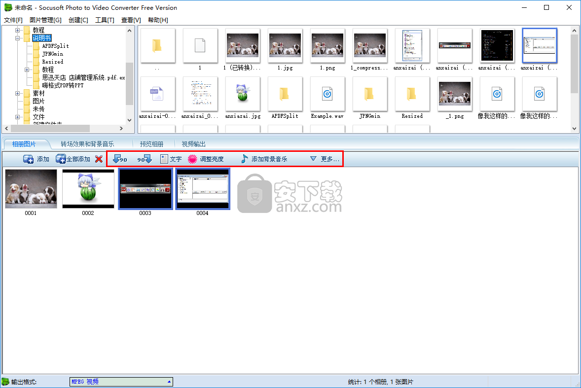Open the output format MPEG combo box
This screenshot has height=388, width=581.
[x=121, y=382]
